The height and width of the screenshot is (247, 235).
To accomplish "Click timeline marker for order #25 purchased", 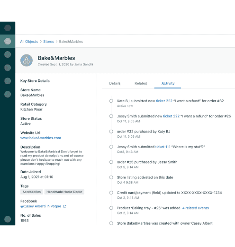I will (111, 162).
